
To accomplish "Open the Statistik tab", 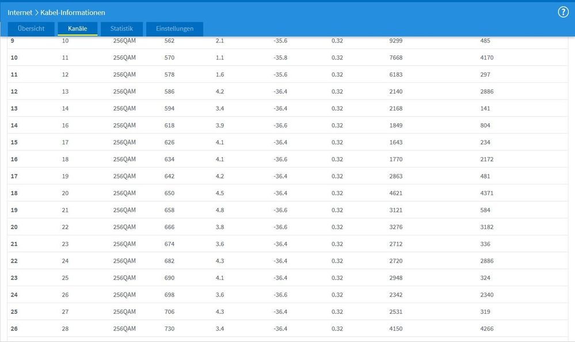I will tap(121, 29).
